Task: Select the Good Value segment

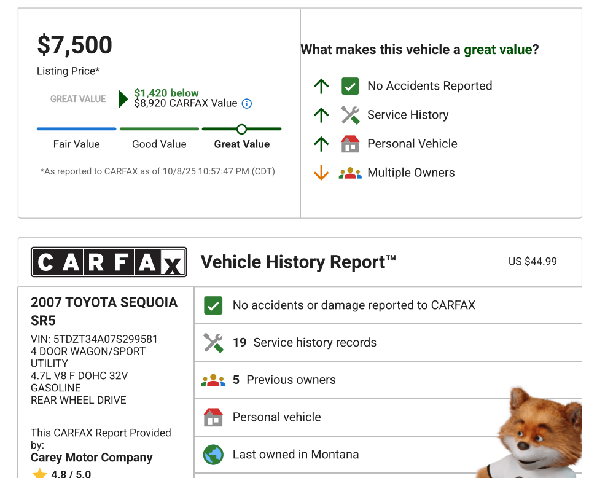Action: click(x=159, y=129)
